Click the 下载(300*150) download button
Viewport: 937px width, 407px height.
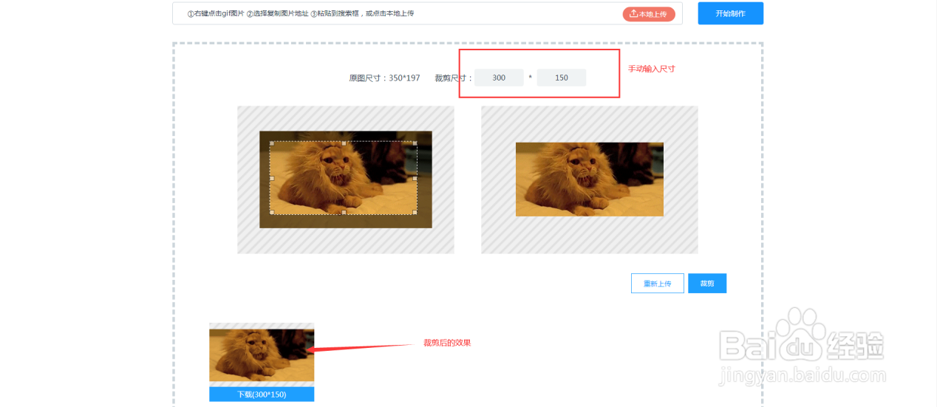(x=262, y=394)
